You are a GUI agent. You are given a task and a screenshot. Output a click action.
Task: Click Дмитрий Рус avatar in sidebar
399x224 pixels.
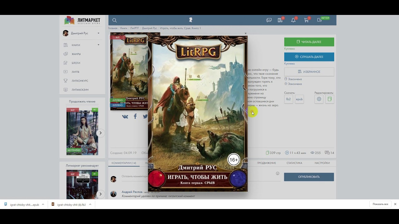pyautogui.click(x=65, y=33)
